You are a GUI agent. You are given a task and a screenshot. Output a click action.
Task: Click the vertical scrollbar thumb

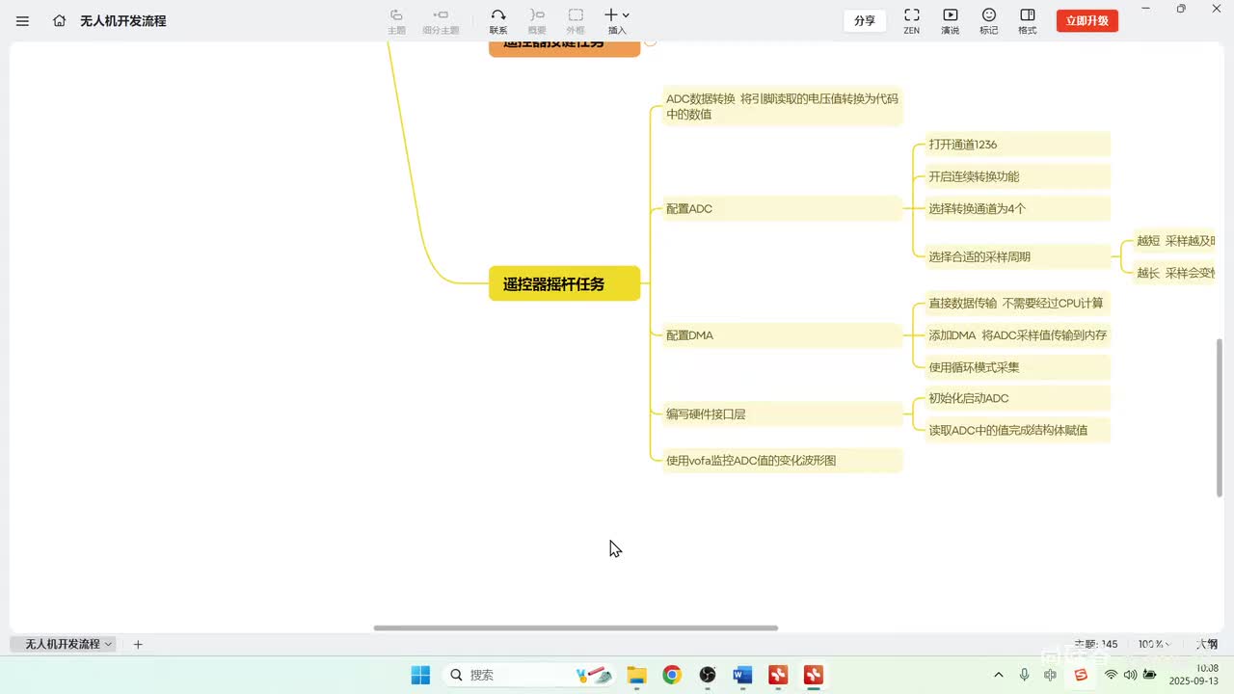coord(1221,416)
